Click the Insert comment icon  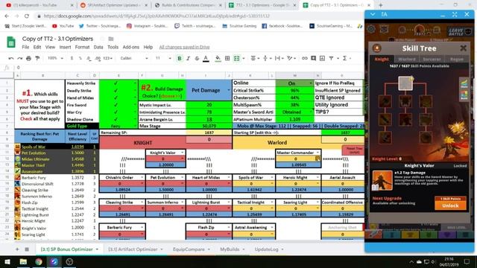[313, 58]
